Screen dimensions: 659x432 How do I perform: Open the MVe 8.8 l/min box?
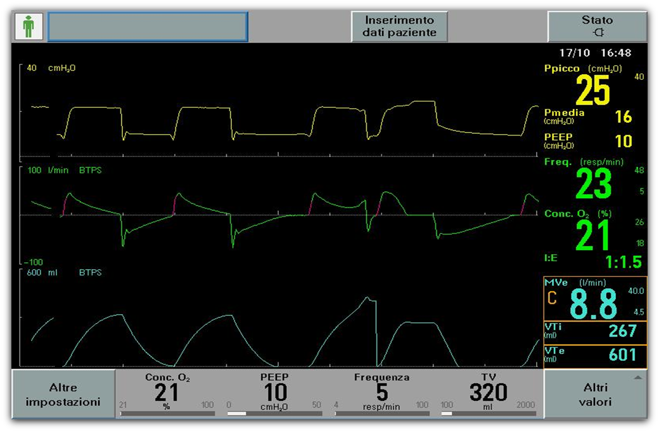pyautogui.click(x=595, y=299)
